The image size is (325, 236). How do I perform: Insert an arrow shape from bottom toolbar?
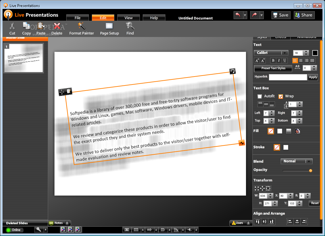149,230
